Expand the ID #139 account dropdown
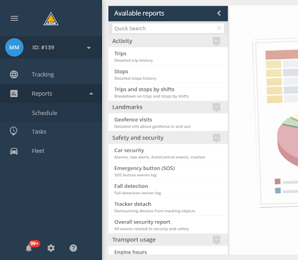The image size is (298, 260). (88, 48)
